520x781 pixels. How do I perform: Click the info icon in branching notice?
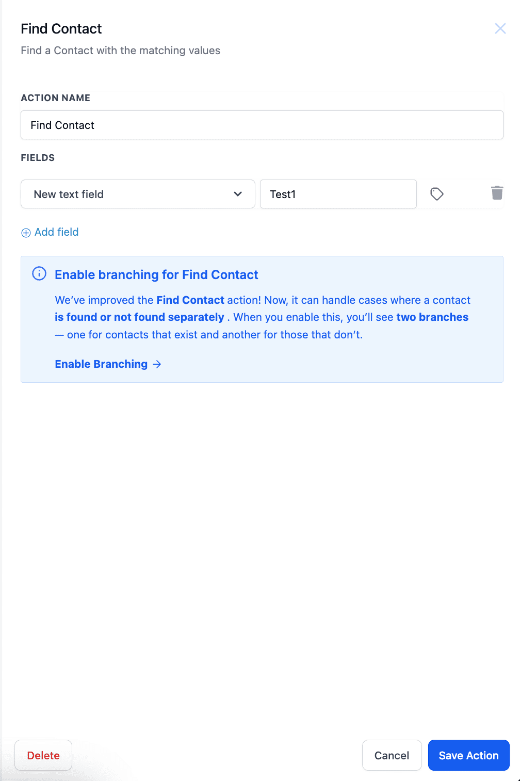click(x=39, y=273)
